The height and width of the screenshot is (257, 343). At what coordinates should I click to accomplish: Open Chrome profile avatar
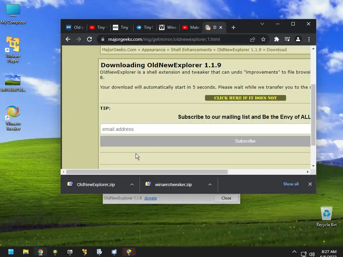point(298,39)
